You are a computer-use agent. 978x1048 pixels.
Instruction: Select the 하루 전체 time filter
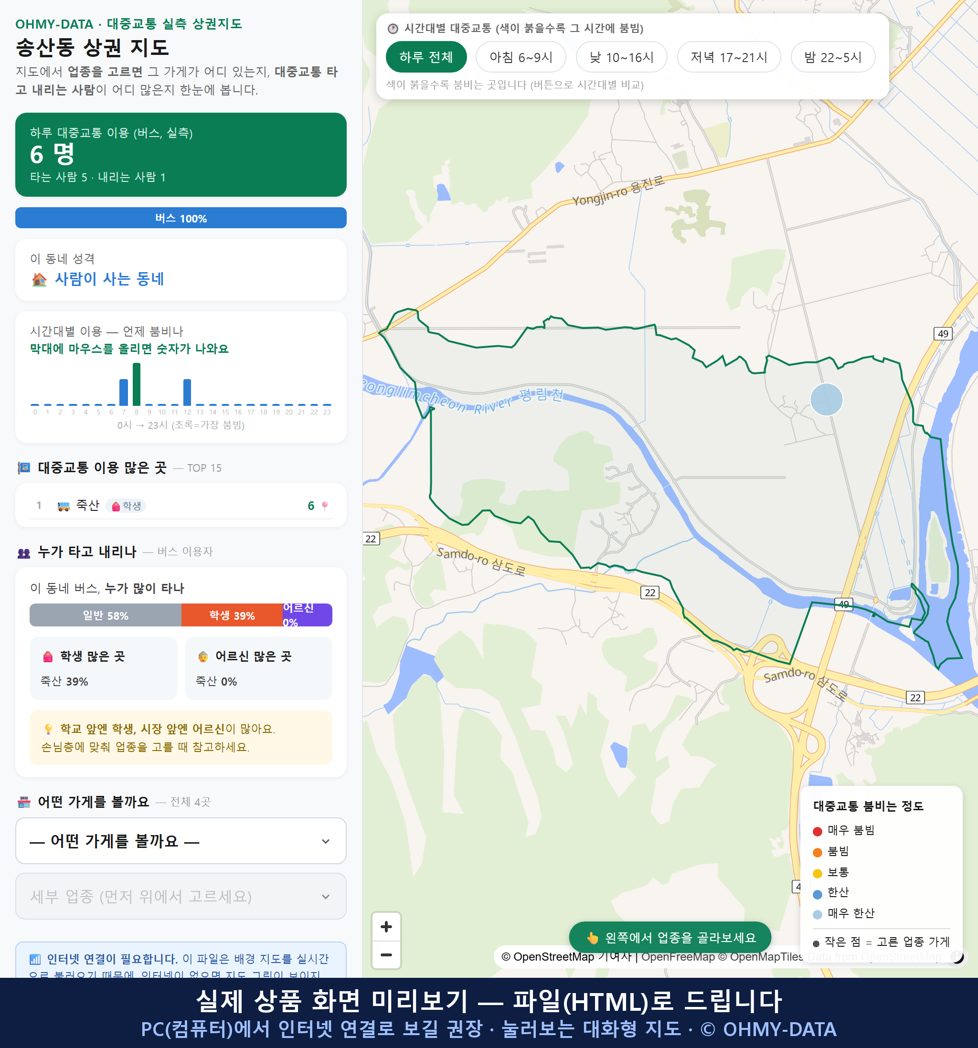(426, 57)
